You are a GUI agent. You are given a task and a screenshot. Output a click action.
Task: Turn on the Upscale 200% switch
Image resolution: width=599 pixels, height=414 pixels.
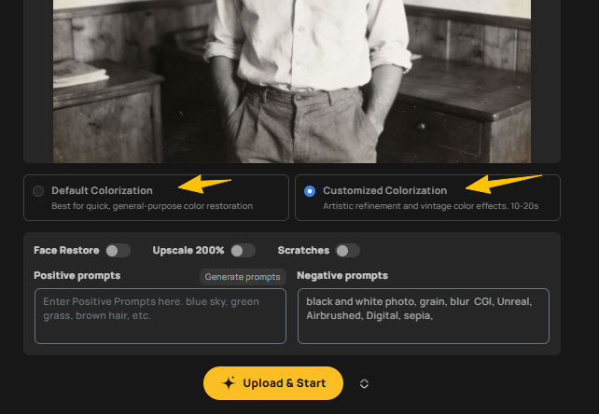click(243, 250)
